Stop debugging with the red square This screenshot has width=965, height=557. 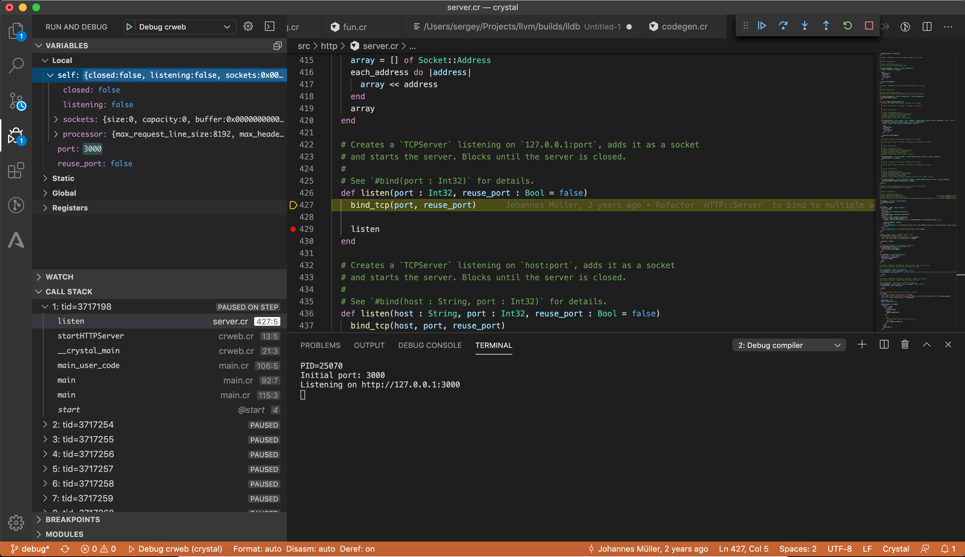coord(869,26)
